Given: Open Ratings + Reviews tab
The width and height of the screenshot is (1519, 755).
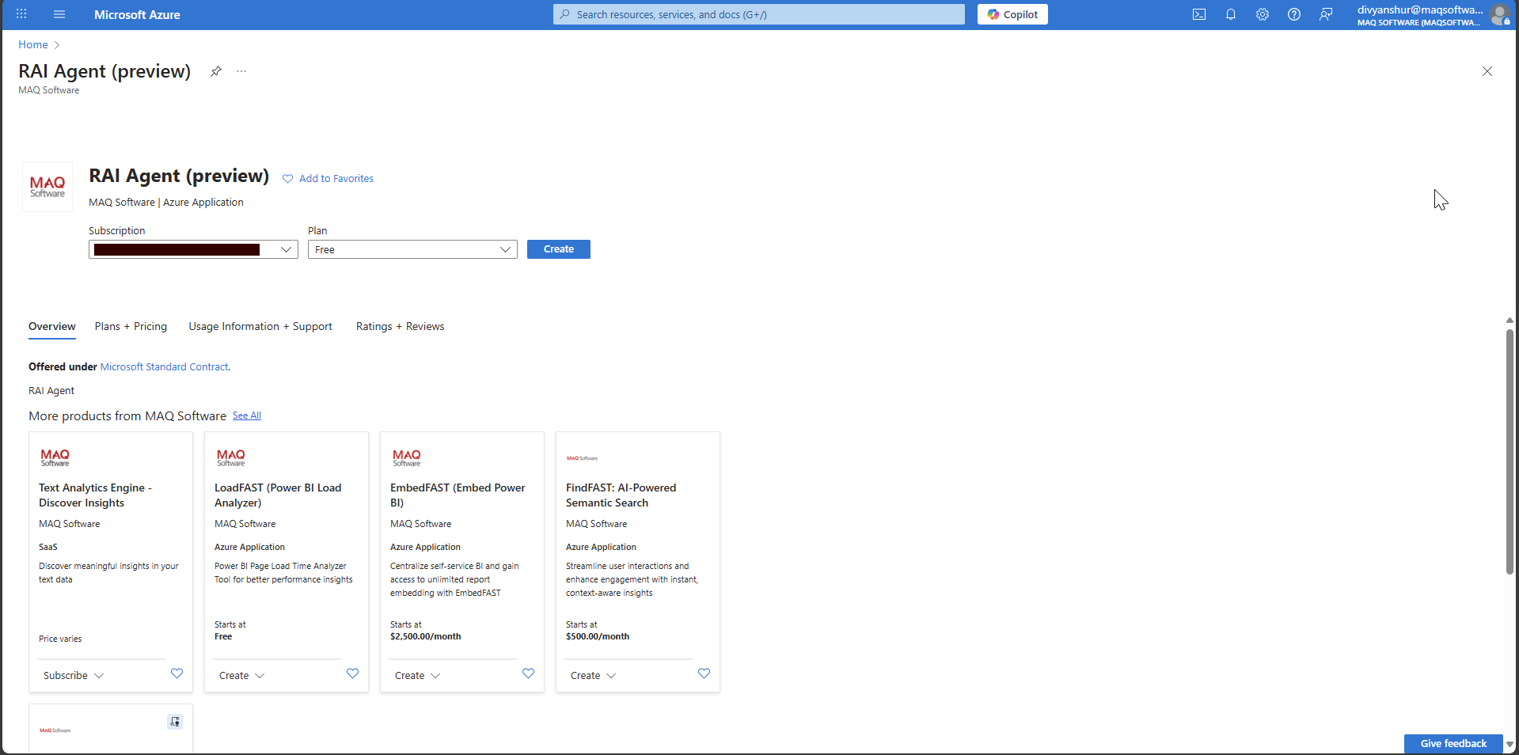Looking at the screenshot, I should (x=400, y=327).
